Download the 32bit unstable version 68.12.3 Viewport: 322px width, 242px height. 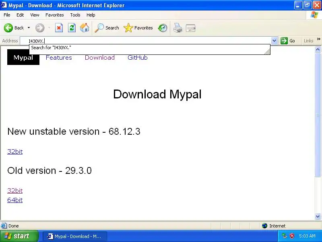coord(15,152)
